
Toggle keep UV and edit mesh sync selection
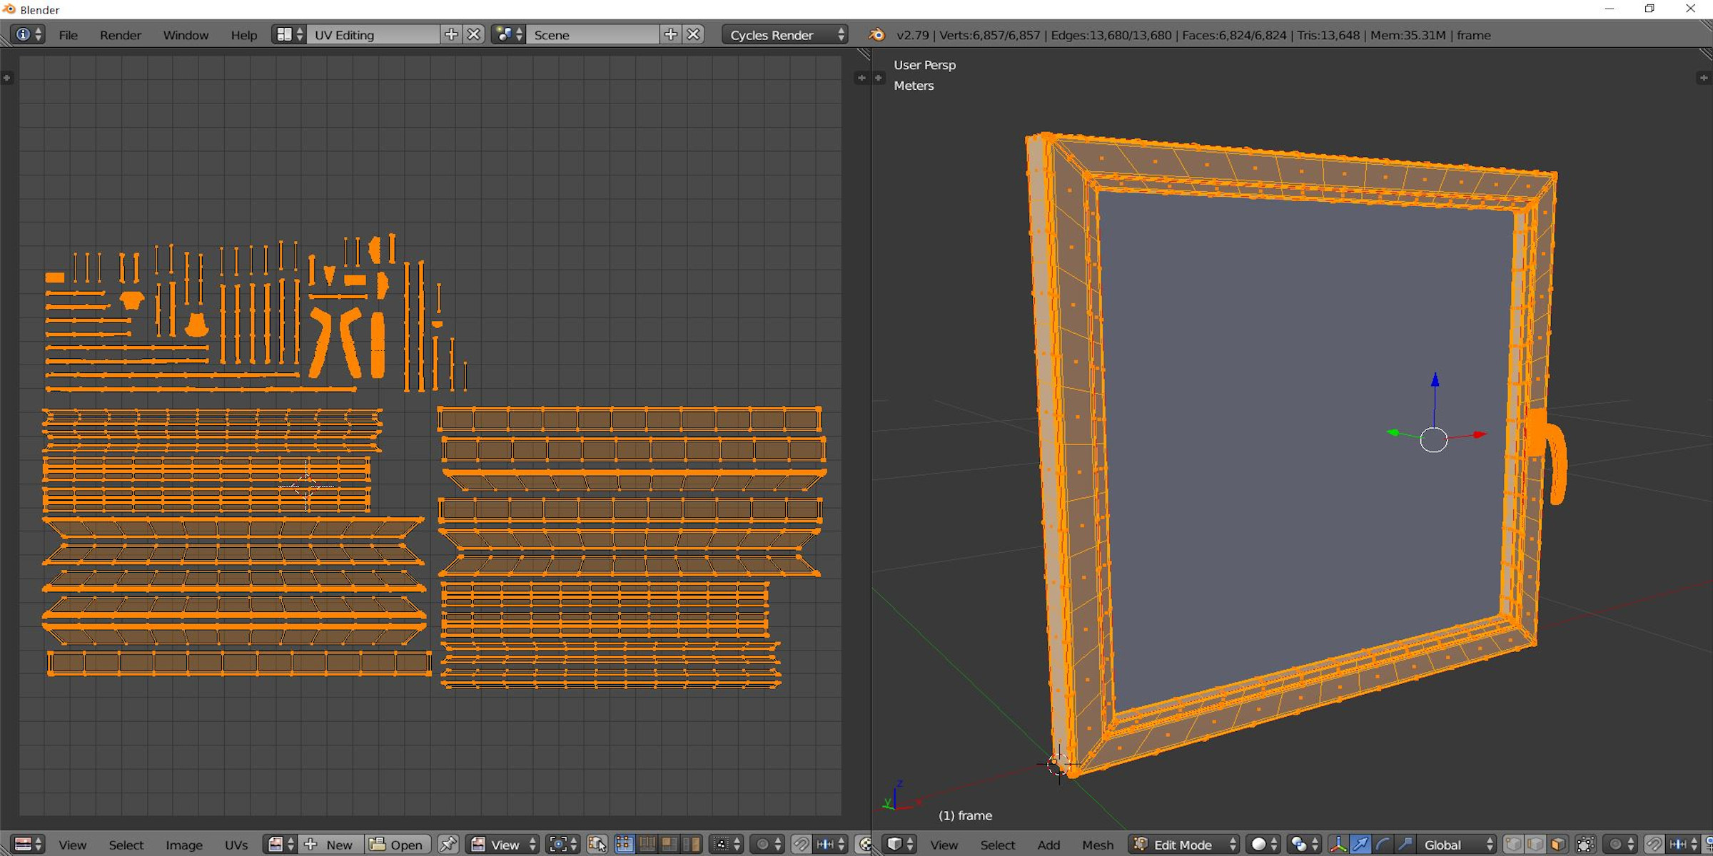[597, 845]
